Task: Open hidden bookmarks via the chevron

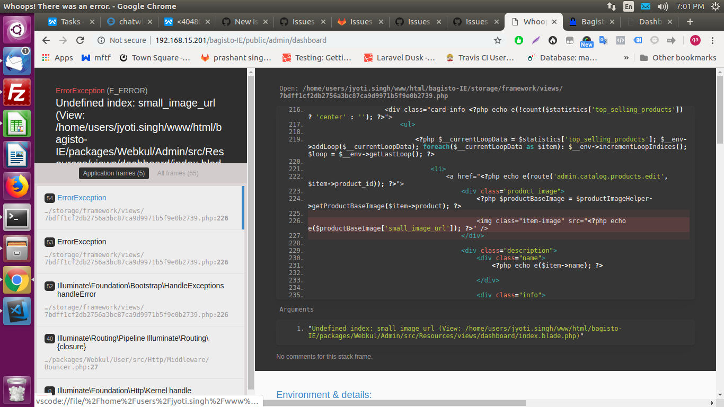Action: point(626,58)
